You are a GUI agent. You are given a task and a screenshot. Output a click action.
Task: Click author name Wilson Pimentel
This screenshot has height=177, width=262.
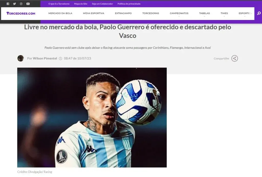(x=45, y=58)
